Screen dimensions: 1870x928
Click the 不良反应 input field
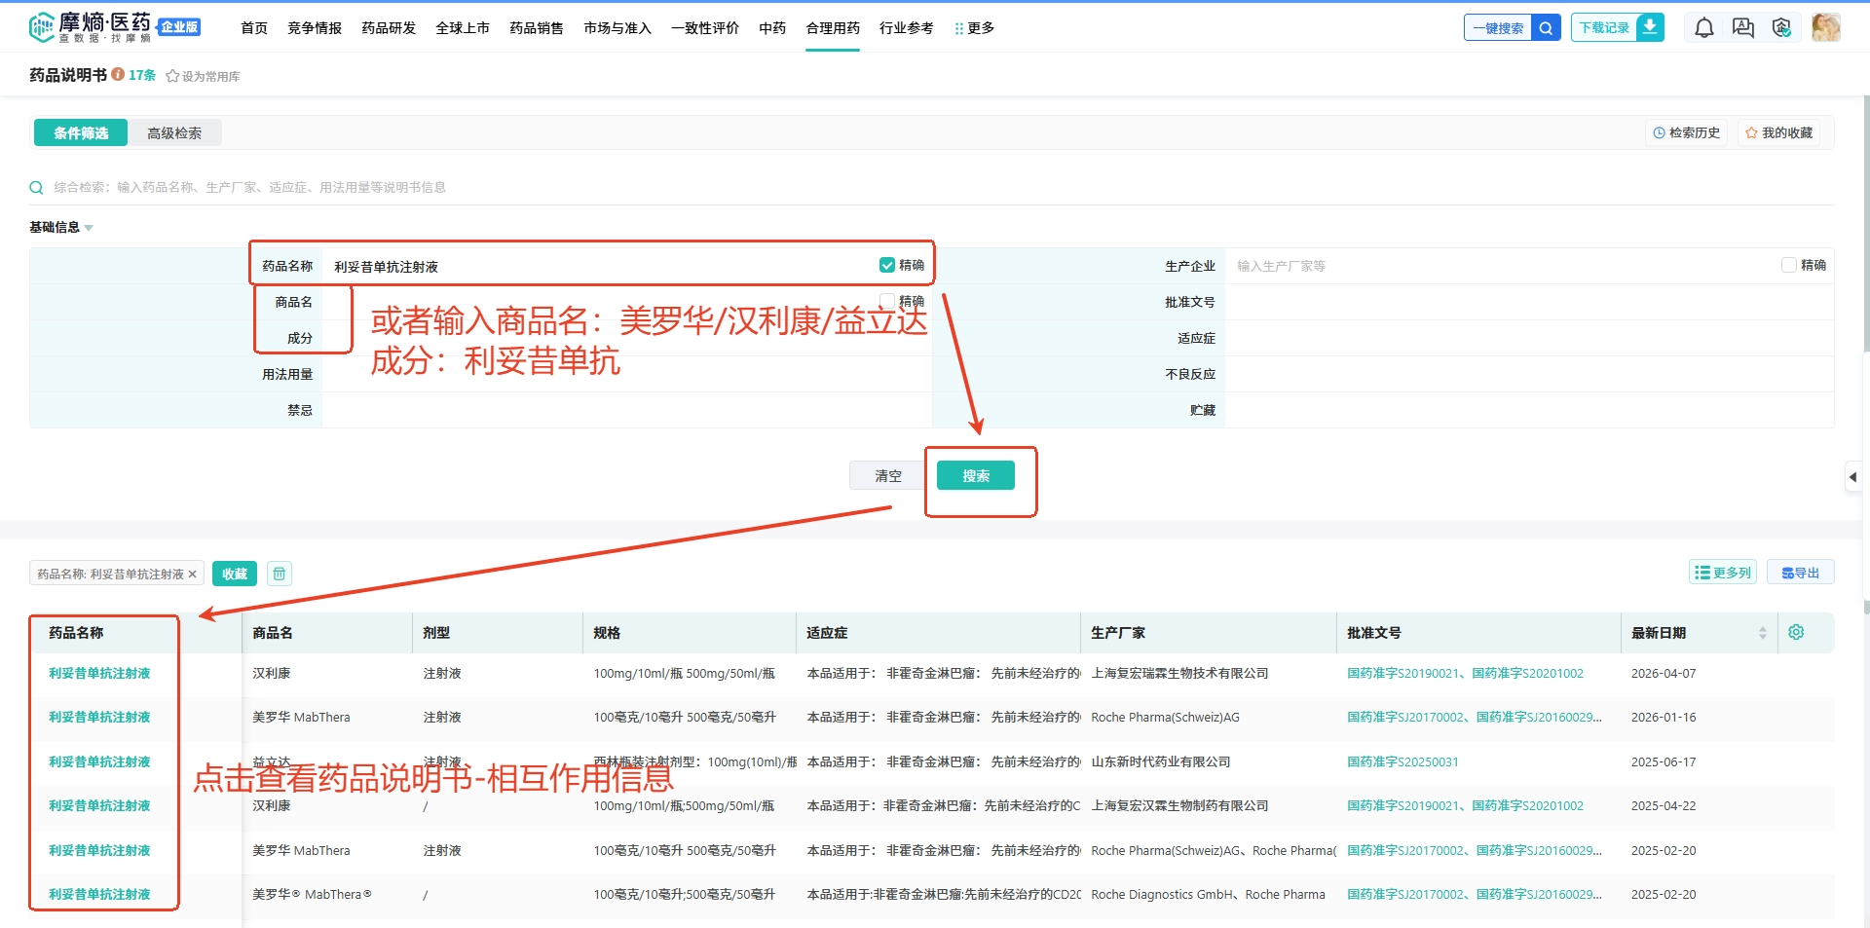pyautogui.click(x=1529, y=374)
